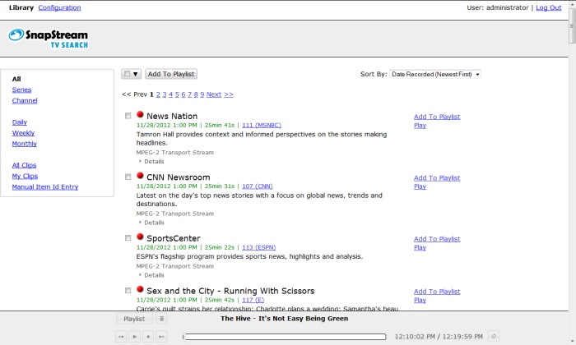Image resolution: width=576 pixels, height=345 pixels.
Task: Select the All filter in sidebar
Action: pos(16,79)
